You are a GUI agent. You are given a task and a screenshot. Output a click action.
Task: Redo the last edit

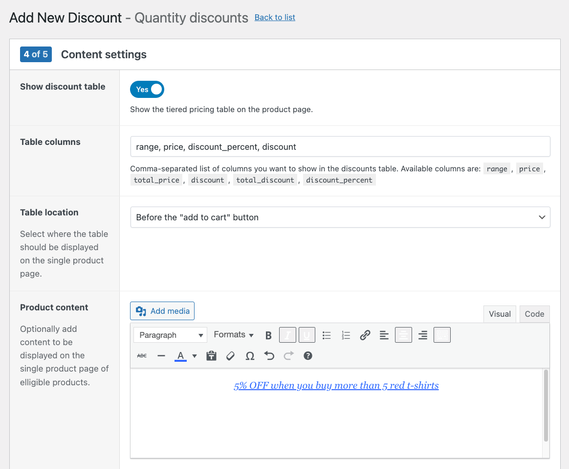pyautogui.click(x=288, y=355)
